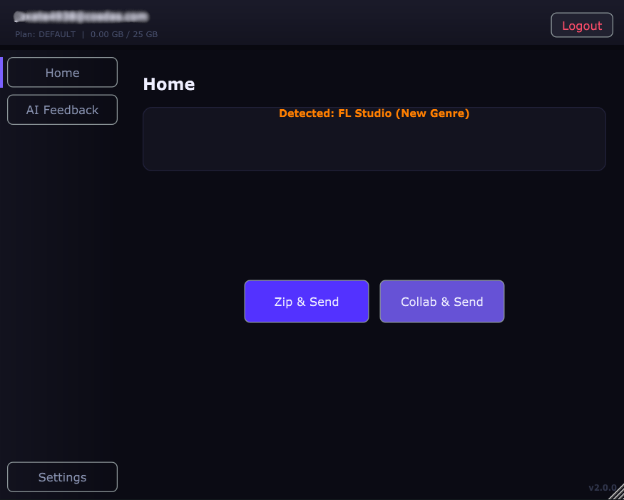The width and height of the screenshot is (624, 500).
Task: Click the Logout control in the top bar
Action: (x=581, y=24)
